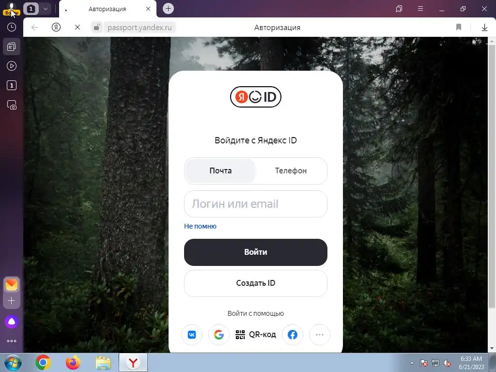
Task: Expand the tab groups dropdown arrow
Action: coord(45,9)
